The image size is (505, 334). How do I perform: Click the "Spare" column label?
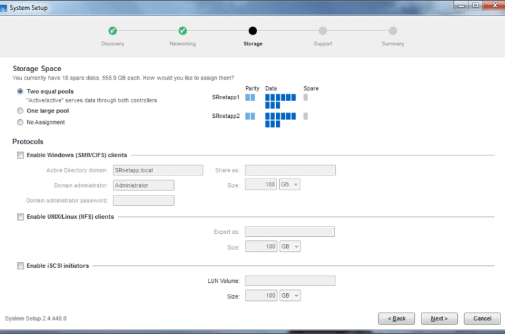[311, 88]
